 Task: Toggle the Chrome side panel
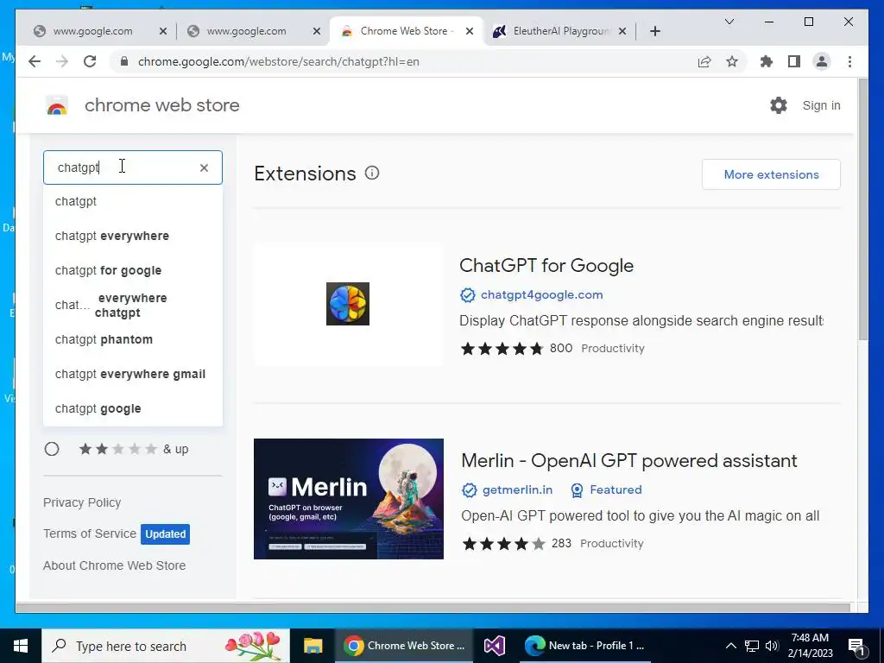coord(794,61)
